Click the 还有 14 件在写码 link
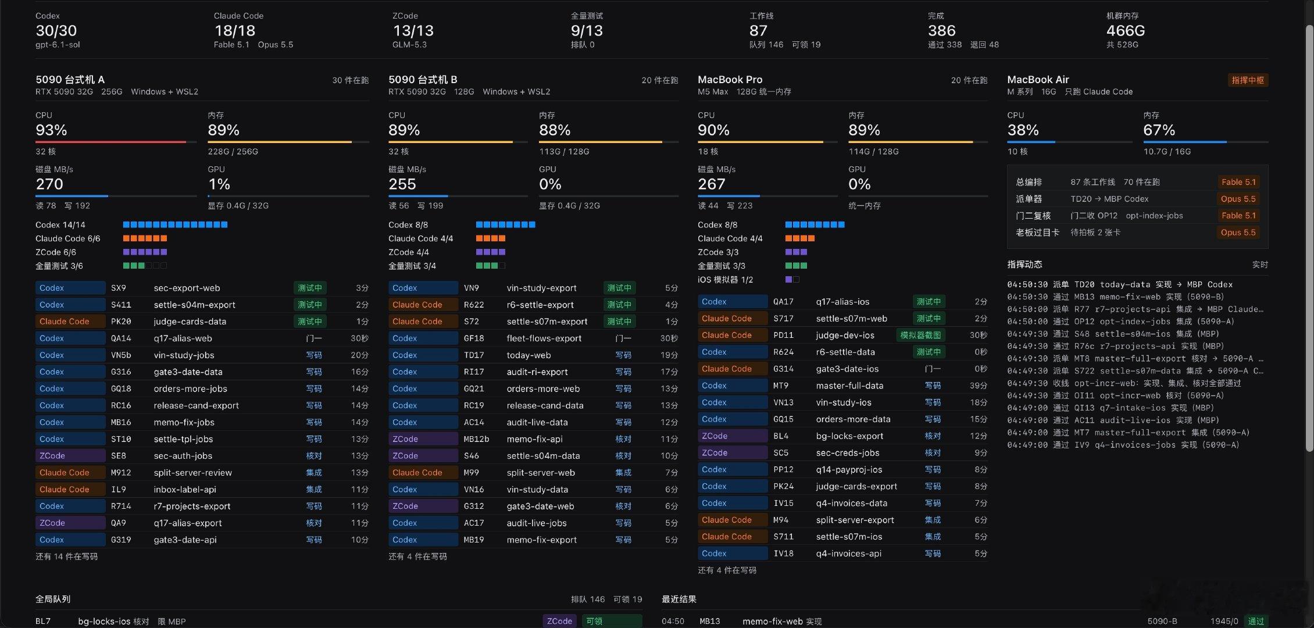This screenshot has height=628, width=1314. tap(66, 556)
